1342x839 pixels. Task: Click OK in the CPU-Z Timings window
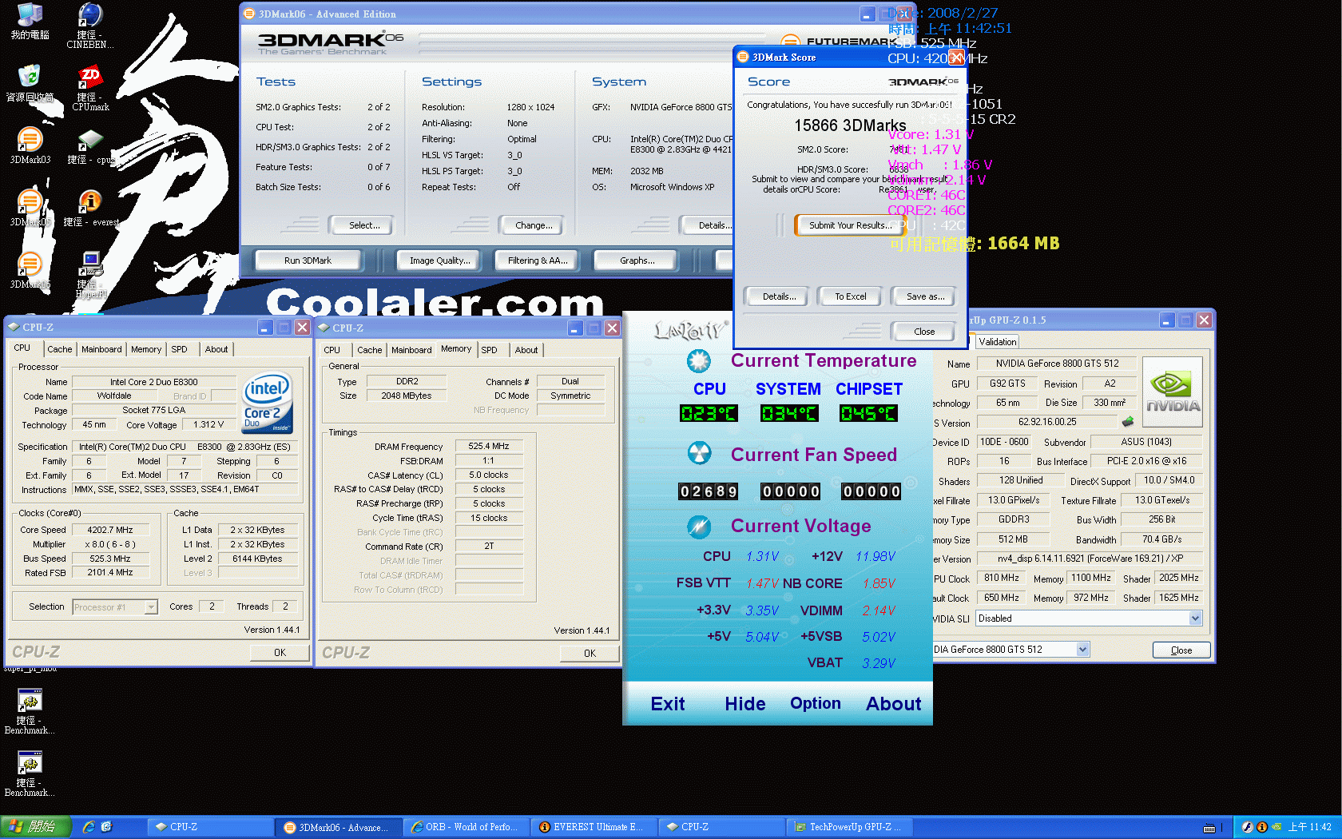click(x=590, y=654)
